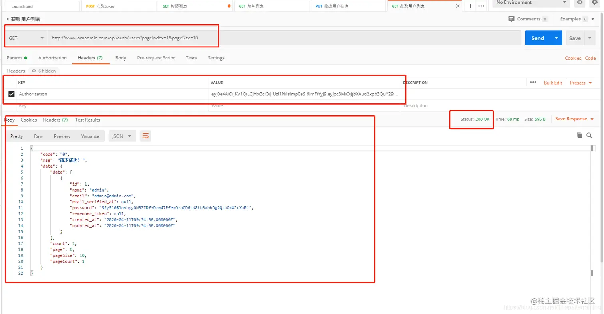
Task: Open the No Environment dropdown
Action: (x=531, y=2)
